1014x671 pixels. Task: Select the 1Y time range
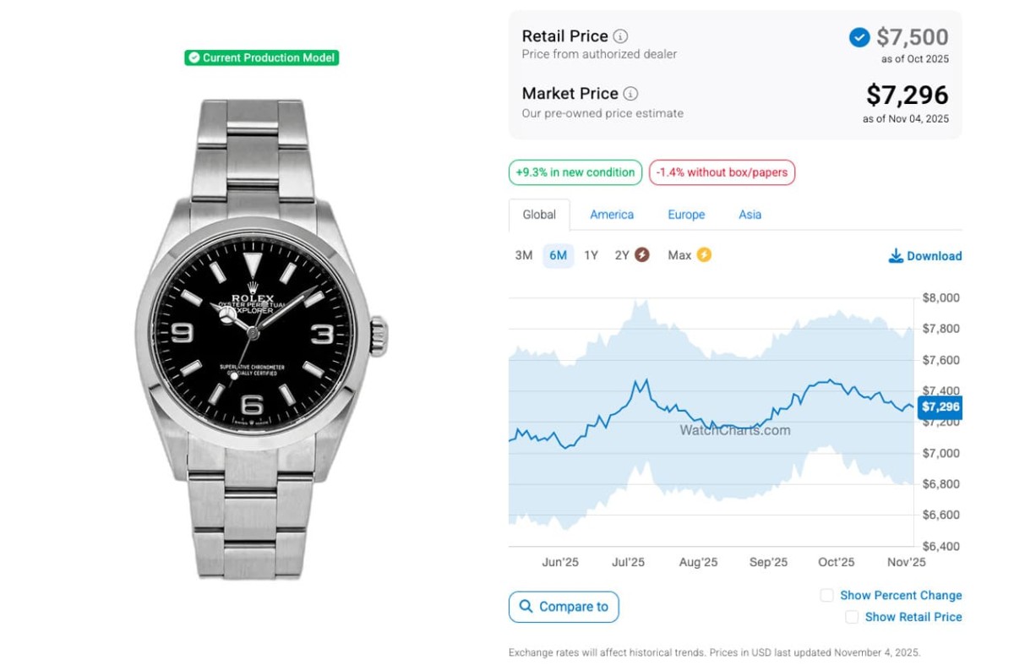[x=591, y=255]
